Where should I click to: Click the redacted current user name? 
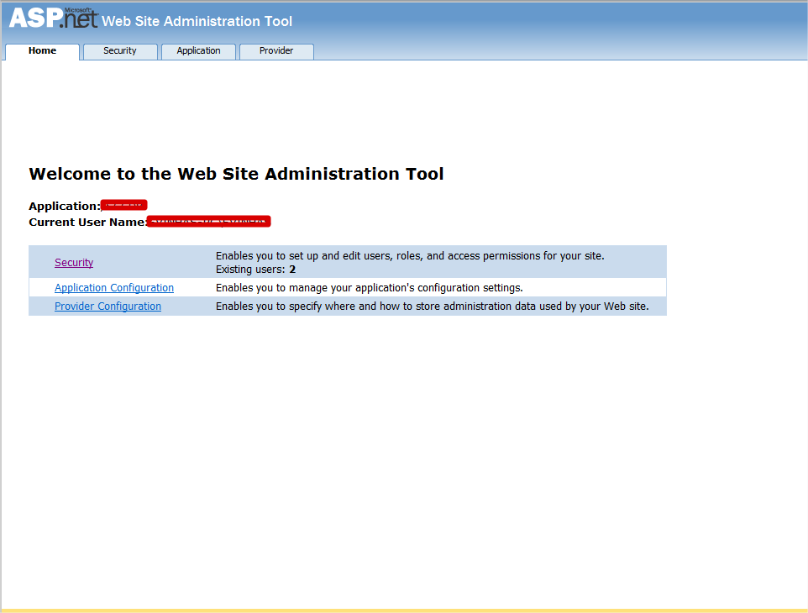pos(208,222)
